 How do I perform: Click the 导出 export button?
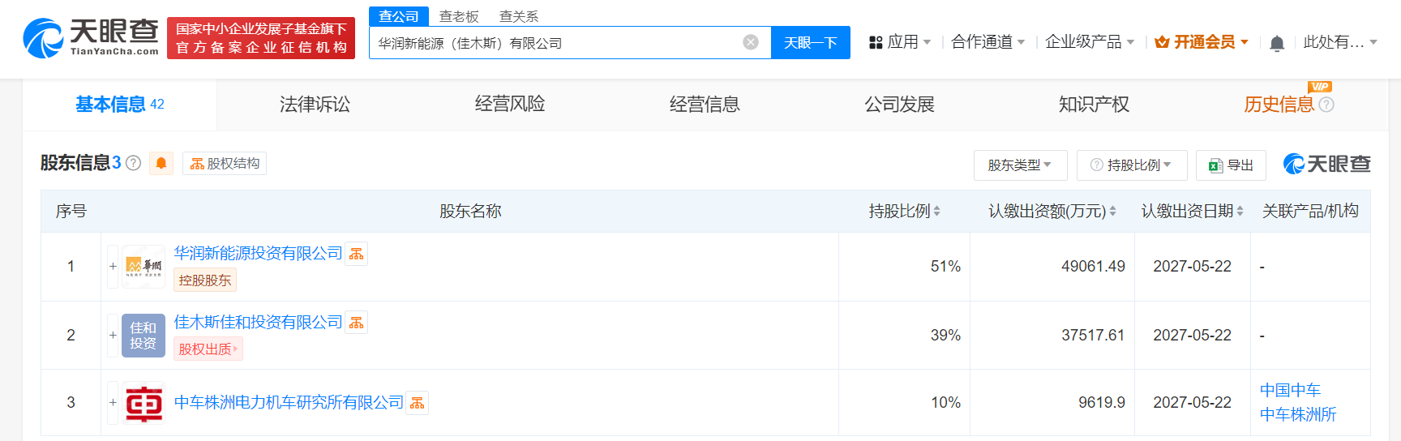point(1231,165)
